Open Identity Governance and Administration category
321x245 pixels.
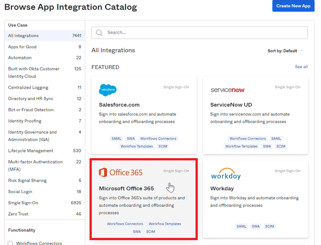tap(45, 136)
